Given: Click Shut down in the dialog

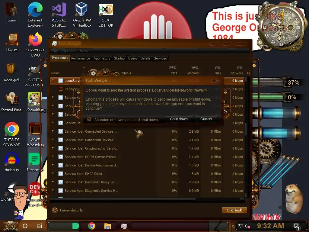Looking at the screenshot, I should [x=179, y=119].
